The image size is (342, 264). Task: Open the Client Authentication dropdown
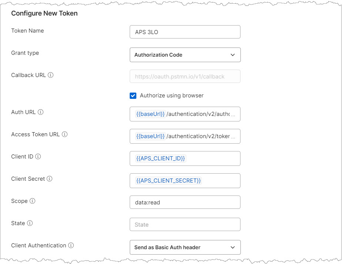[x=185, y=247]
